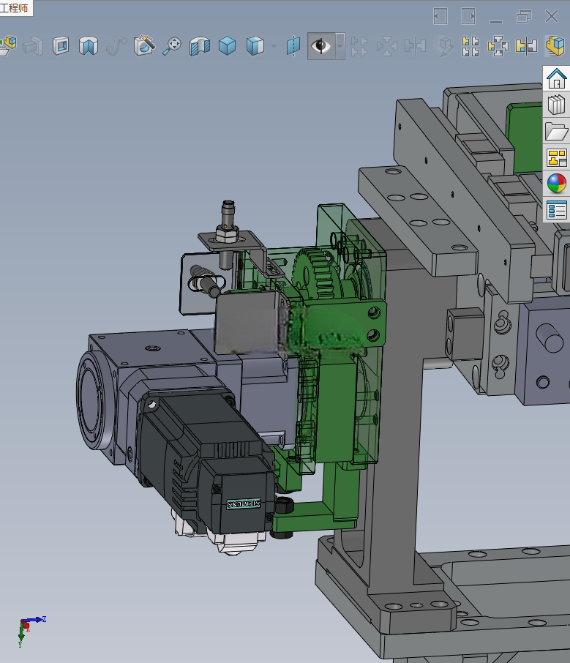Switch to the 工程师 tab
Viewport: 570px width, 663px height.
15,7
